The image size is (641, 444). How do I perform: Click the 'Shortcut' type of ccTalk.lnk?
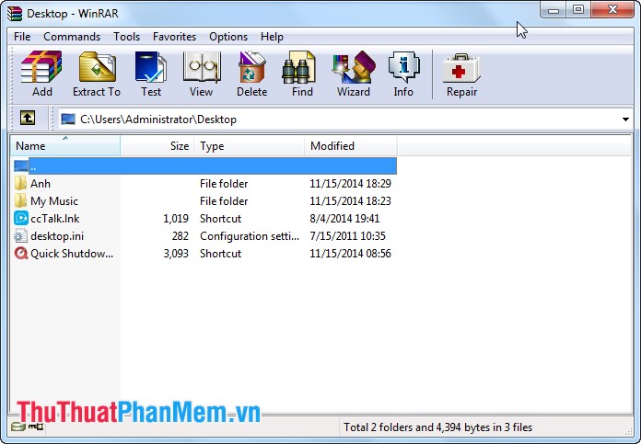coord(221,219)
